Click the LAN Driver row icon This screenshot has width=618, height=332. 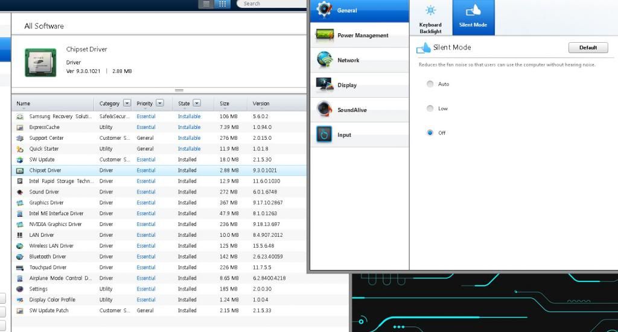(20, 235)
